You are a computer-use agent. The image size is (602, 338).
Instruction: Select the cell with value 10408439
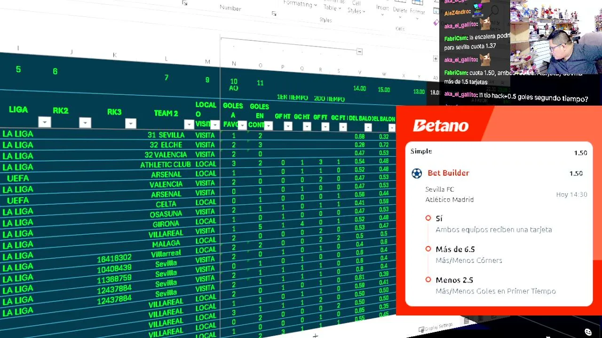pyautogui.click(x=114, y=269)
